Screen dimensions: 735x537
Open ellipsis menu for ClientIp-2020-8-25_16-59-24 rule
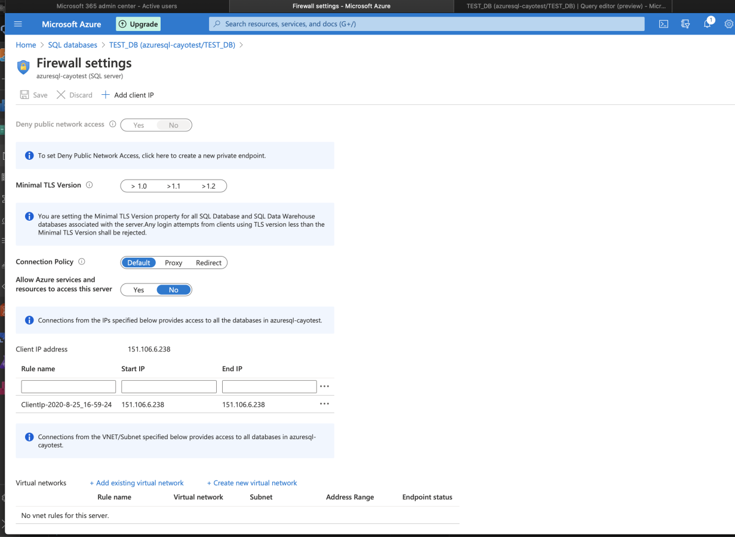click(x=324, y=404)
